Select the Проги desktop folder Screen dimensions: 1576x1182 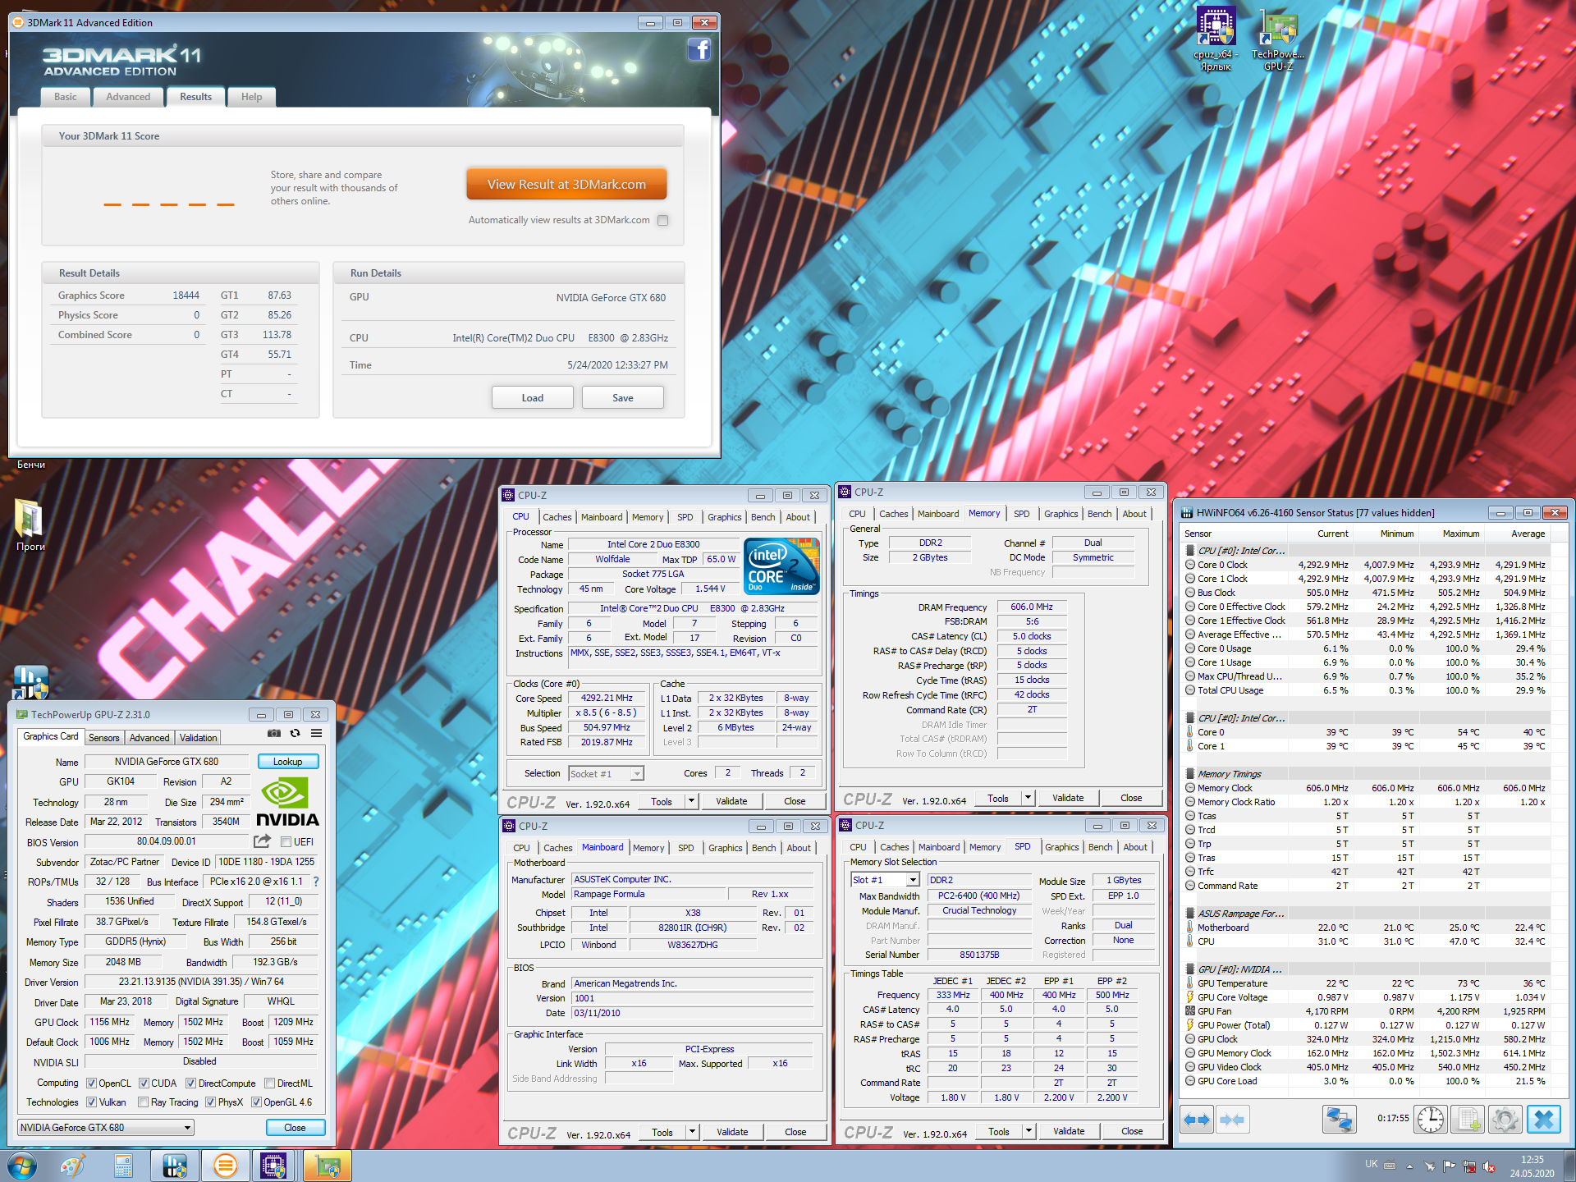pos(30,525)
